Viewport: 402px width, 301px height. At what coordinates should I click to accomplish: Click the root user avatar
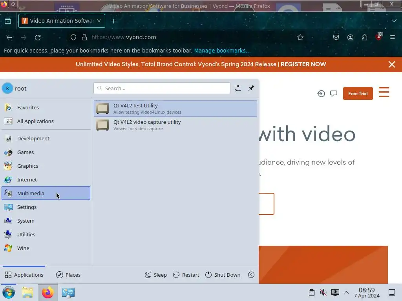pyautogui.click(x=7, y=88)
